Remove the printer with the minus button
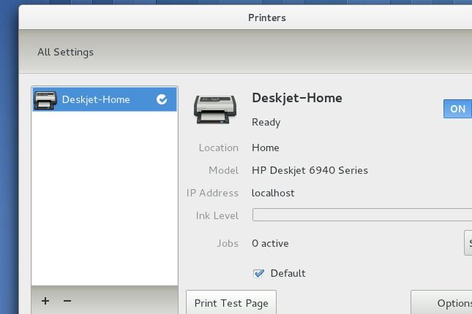Image resolution: width=472 pixels, height=314 pixels. (x=67, y=301)
